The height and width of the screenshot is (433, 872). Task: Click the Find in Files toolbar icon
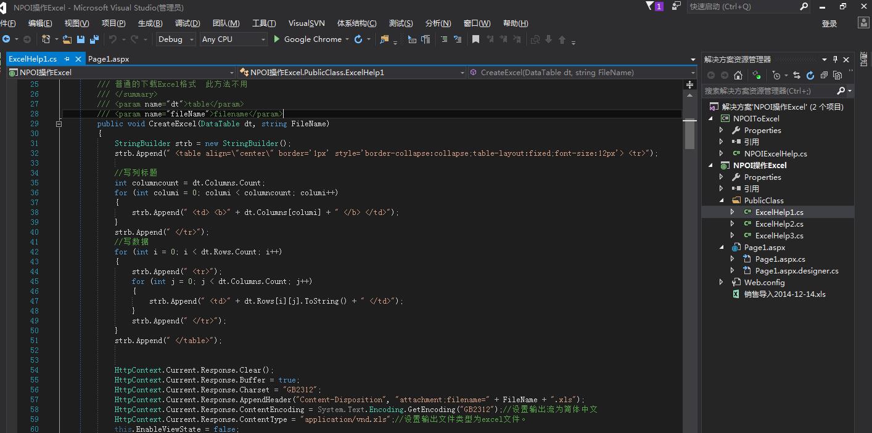click(x=384, y=39)
